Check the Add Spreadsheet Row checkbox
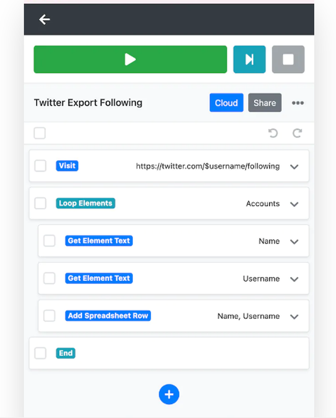Screen dimensions: 336x418 (x=49, y=316)
